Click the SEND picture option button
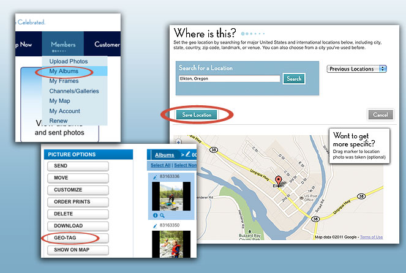Screen dimensions: 406x273 click(x=78, y=166)
